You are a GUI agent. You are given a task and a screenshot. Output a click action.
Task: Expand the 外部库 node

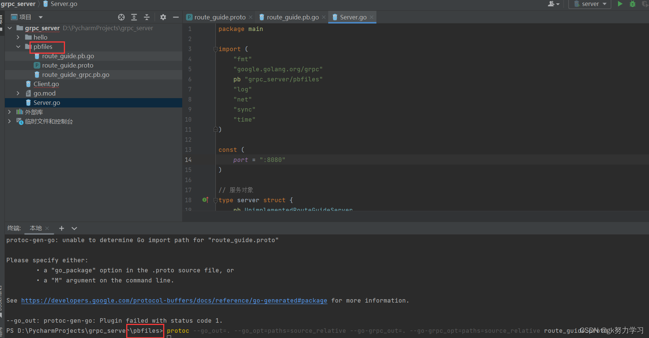pos(10,112)
